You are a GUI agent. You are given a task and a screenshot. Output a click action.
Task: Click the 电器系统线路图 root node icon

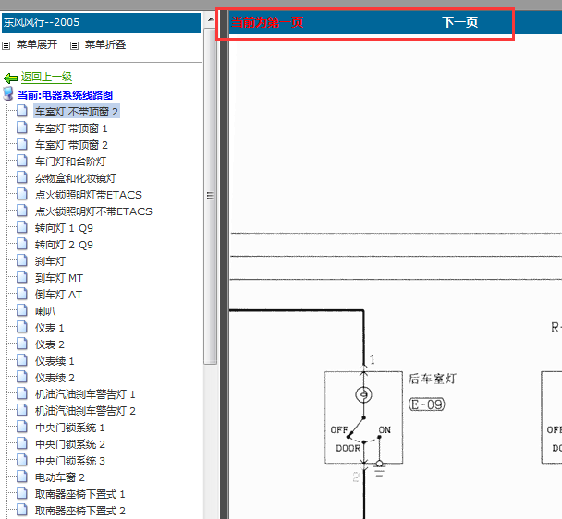tap(8, 94)
